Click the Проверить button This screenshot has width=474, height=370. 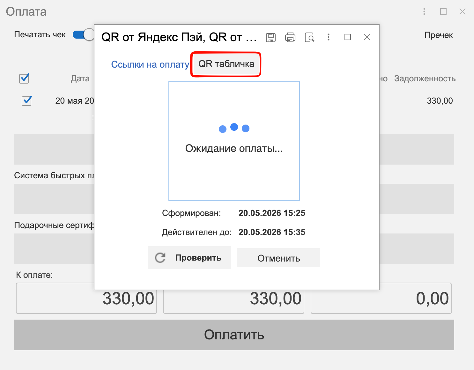(189, 258)
